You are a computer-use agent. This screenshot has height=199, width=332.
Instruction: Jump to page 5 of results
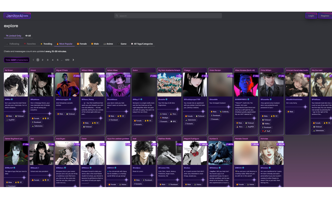[57, 60]
